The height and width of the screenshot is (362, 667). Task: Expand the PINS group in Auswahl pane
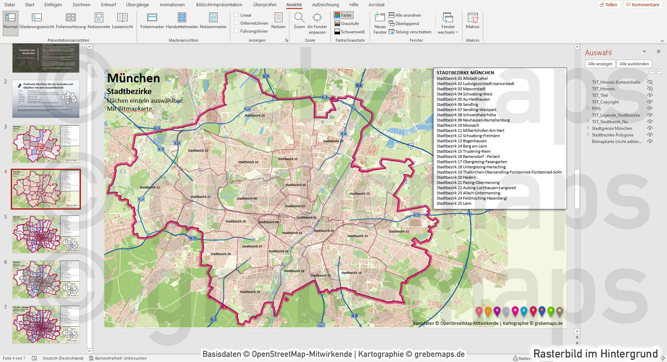point(587,109)
